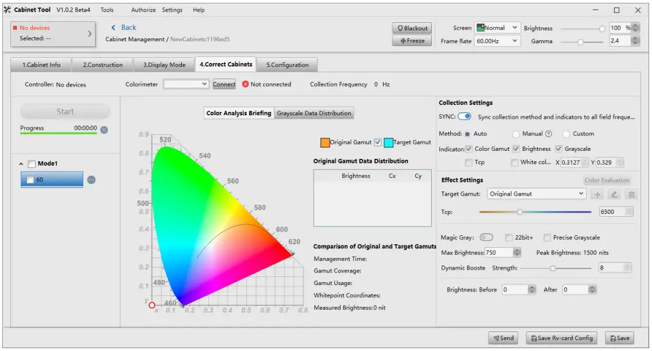The image size is (652, 351).
Task: Click the Tcp color temperature slider handle
Action: [x=520, y=212]
